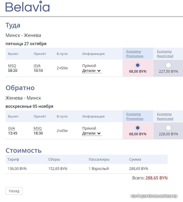The image size is (183, 202).
Task: Expand Детали for the Женева - Минск flight
Action: [91, 133]
